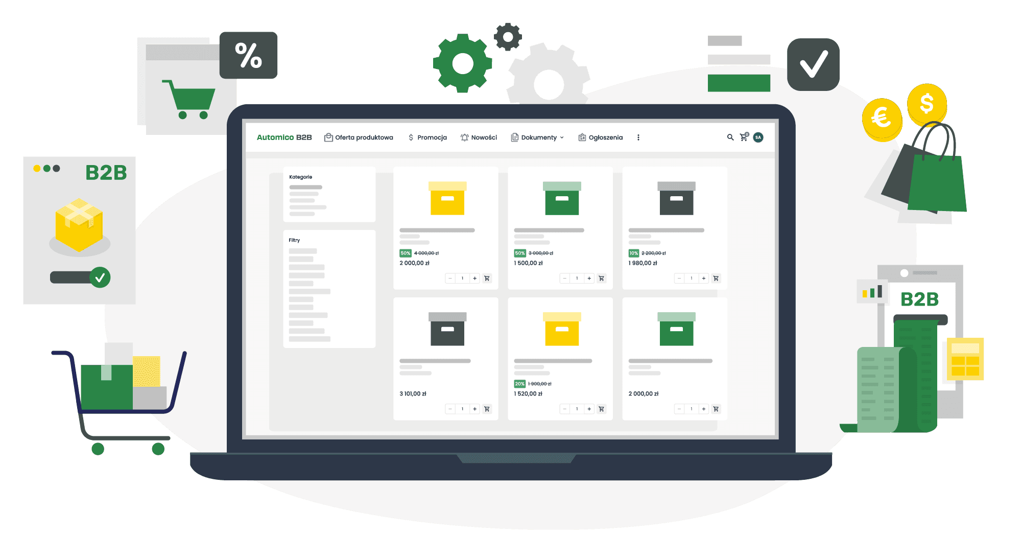Open the Automico B2B home logo
Image resolution: width=1022 pixels, height=535 pixels.
[x=284, y=137]
